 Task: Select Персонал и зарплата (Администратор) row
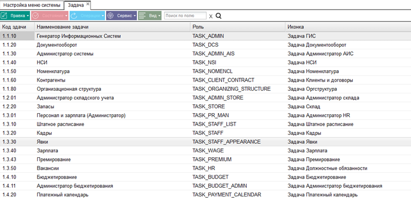206,115
